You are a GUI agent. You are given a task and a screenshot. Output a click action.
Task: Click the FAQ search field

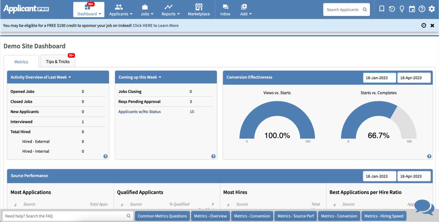pos(66,216)
